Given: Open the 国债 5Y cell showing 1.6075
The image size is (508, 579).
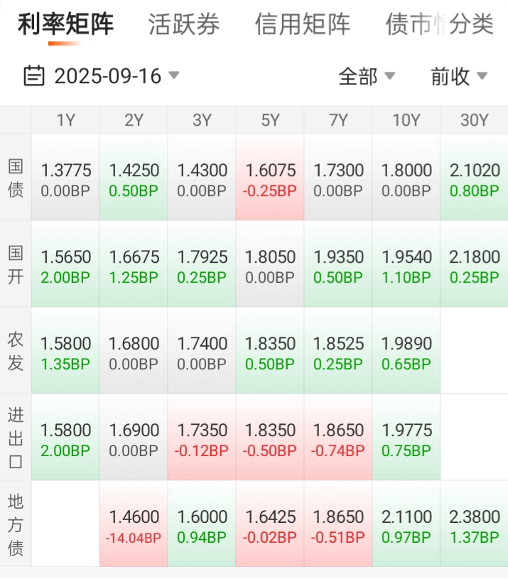Looking at the screenshot, I should click(x=270, y=178).
